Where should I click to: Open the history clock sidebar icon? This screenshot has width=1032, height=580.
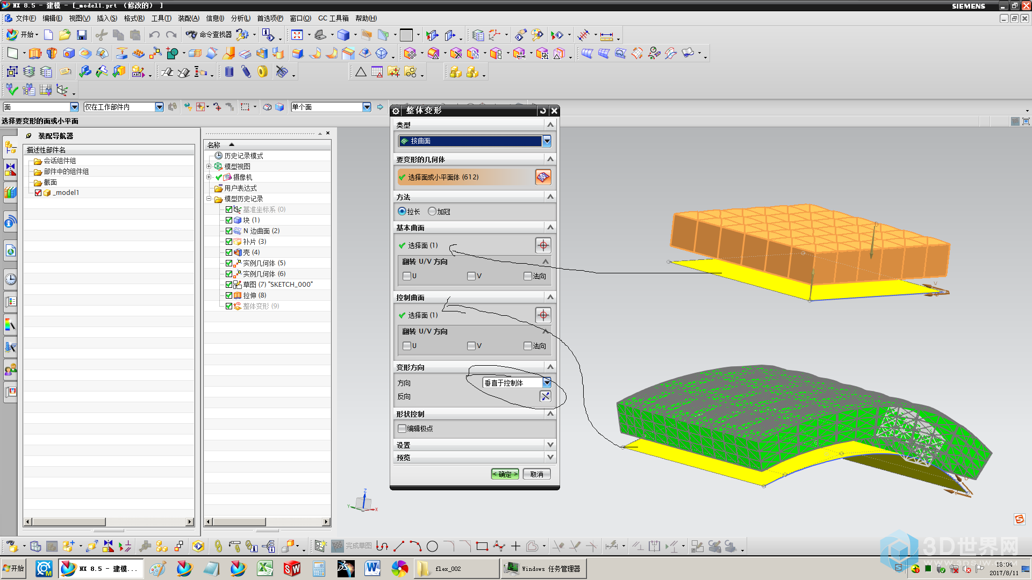(10, 279)
